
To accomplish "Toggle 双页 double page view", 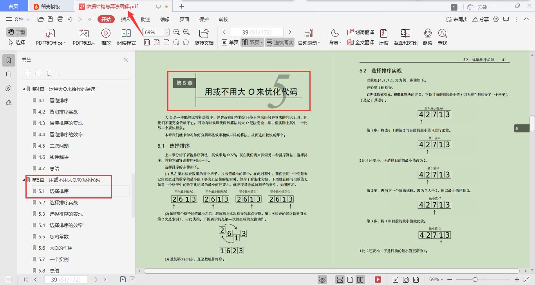I will click(x=252, y=42).
